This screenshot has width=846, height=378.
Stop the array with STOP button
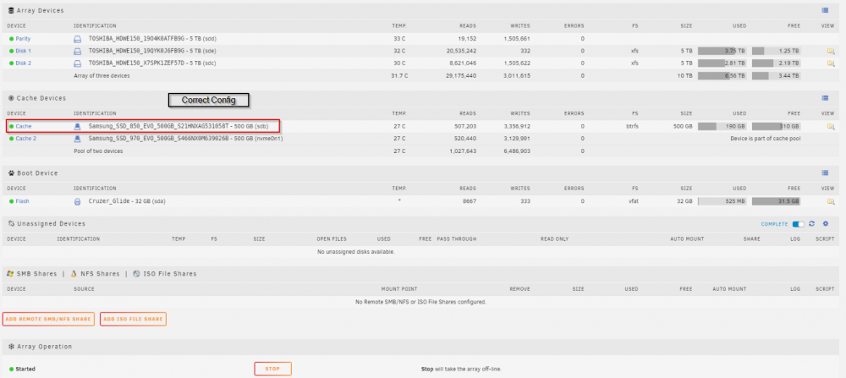[x=273, y=369]
